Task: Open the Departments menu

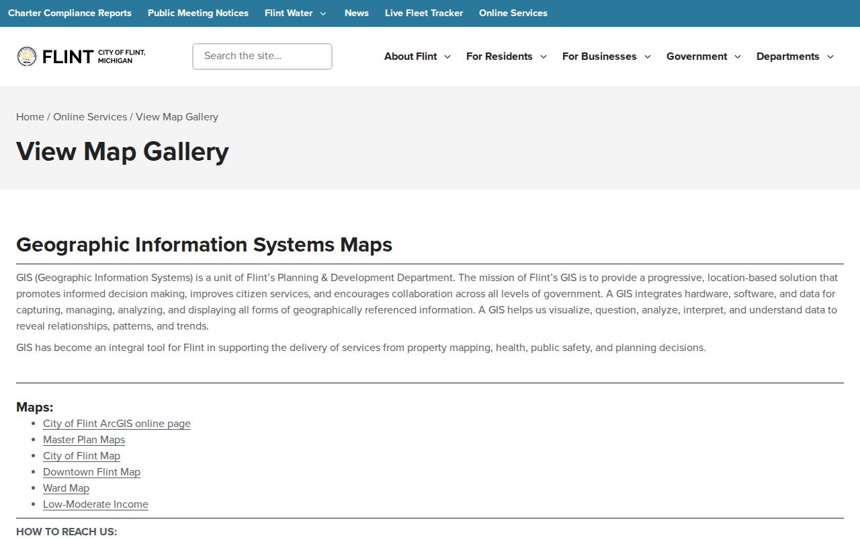Action: (788, 56)
